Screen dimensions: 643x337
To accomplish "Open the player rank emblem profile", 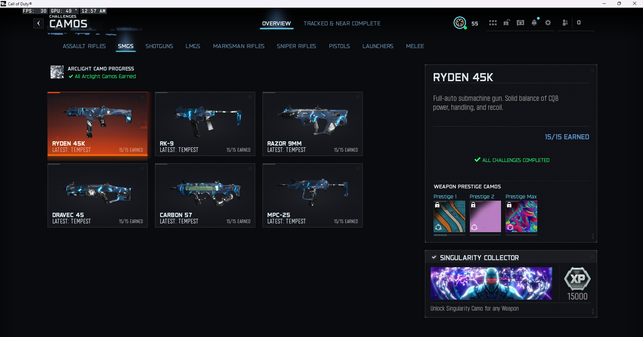I will click(460, 23).
